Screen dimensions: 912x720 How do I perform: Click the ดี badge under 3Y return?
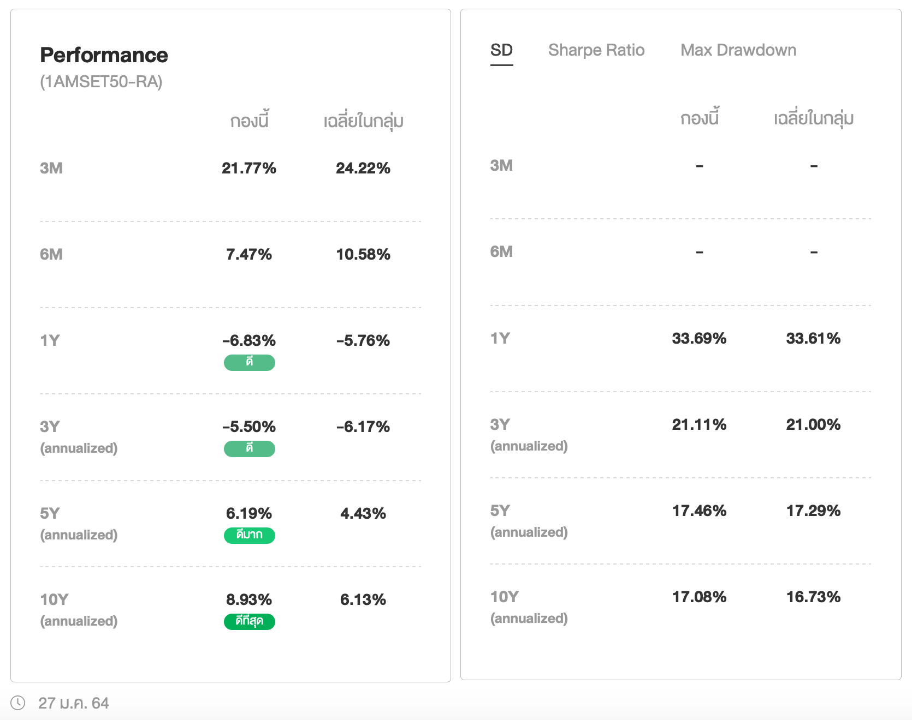point(249,448)
